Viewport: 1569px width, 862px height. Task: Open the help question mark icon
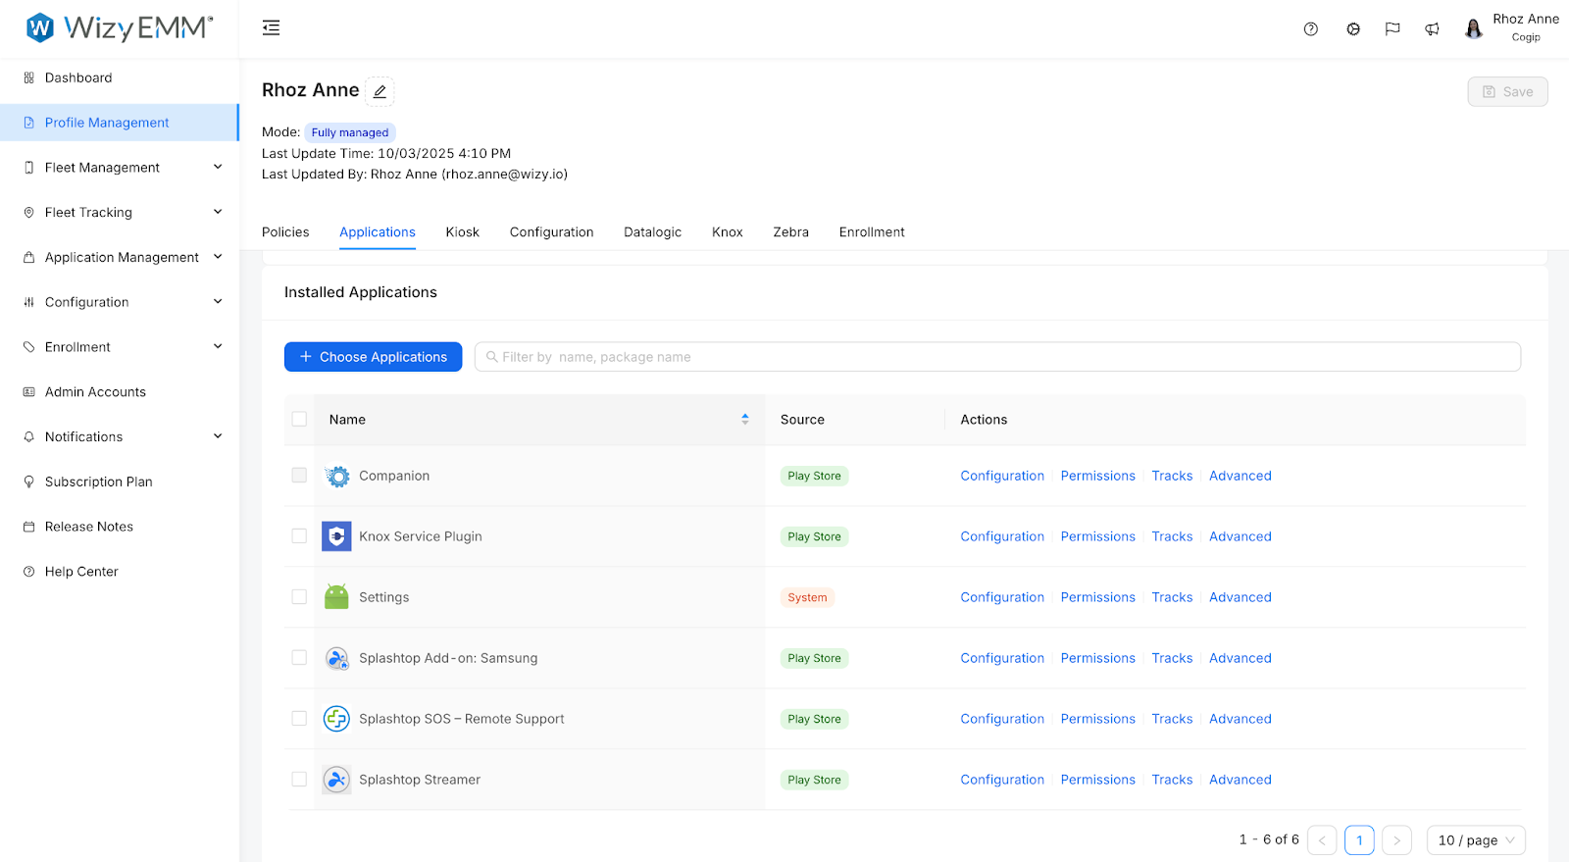coord(1310,29)
